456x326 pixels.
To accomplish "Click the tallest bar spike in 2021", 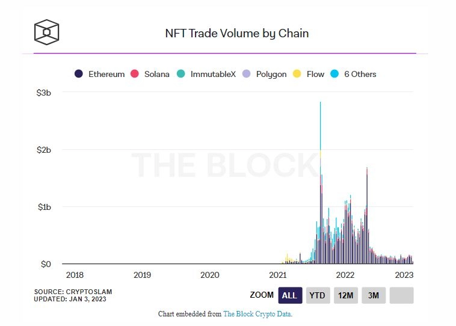I will pyautogui.click(x=321, y=183).
